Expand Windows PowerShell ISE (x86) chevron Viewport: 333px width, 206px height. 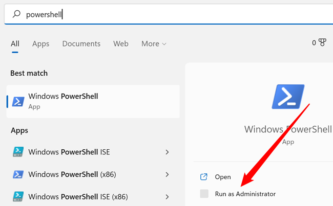tap(167, 197)
